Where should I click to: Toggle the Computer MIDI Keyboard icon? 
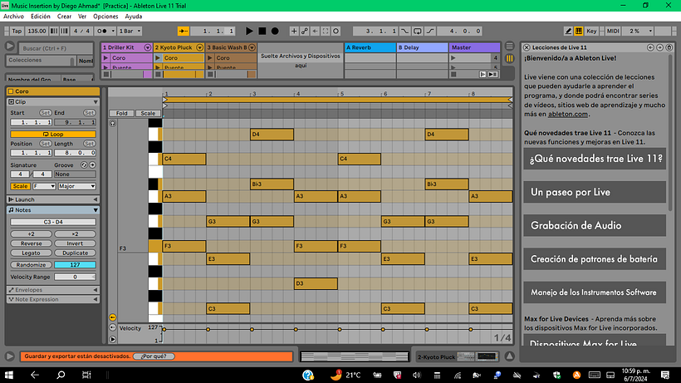pyautogui.click(x=579, y=31)
